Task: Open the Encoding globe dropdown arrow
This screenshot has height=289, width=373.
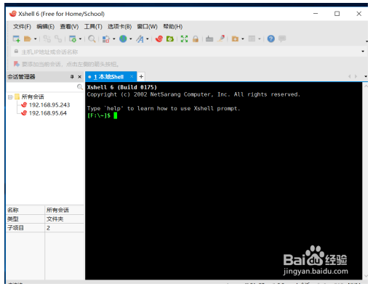Action: [131, 38]
